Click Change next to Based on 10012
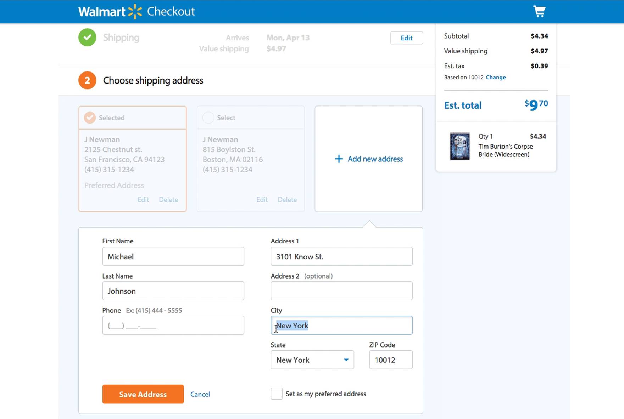The width and height of the screenshot is (624, 419). click(496, 77)
